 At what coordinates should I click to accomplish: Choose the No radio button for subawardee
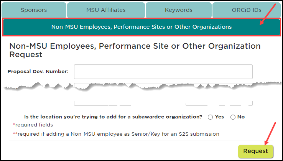233,117
